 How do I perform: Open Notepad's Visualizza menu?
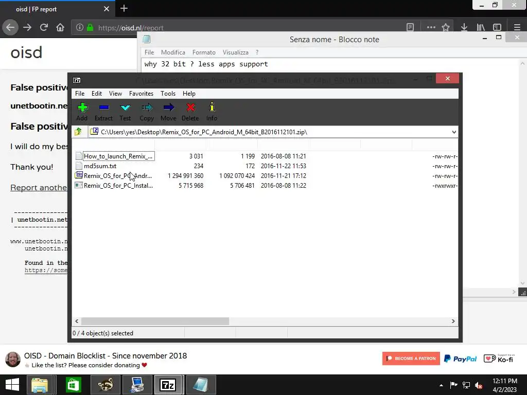pos(235,52)
